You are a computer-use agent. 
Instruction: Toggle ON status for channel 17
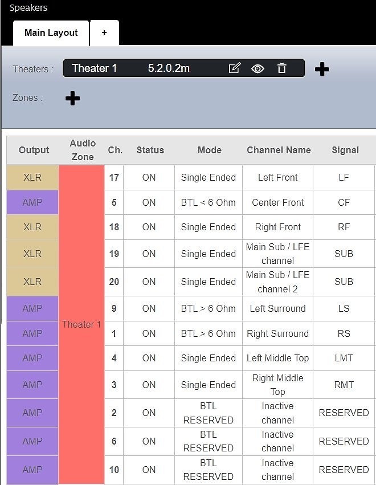click(149, 178)
